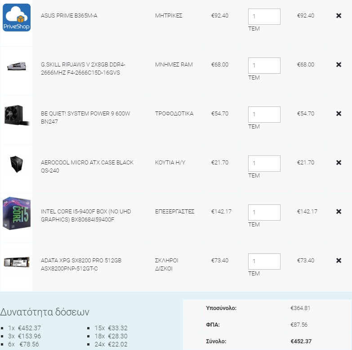
Task: Remove BE QUIET! power supply from cart
Action: click(339, 114)
